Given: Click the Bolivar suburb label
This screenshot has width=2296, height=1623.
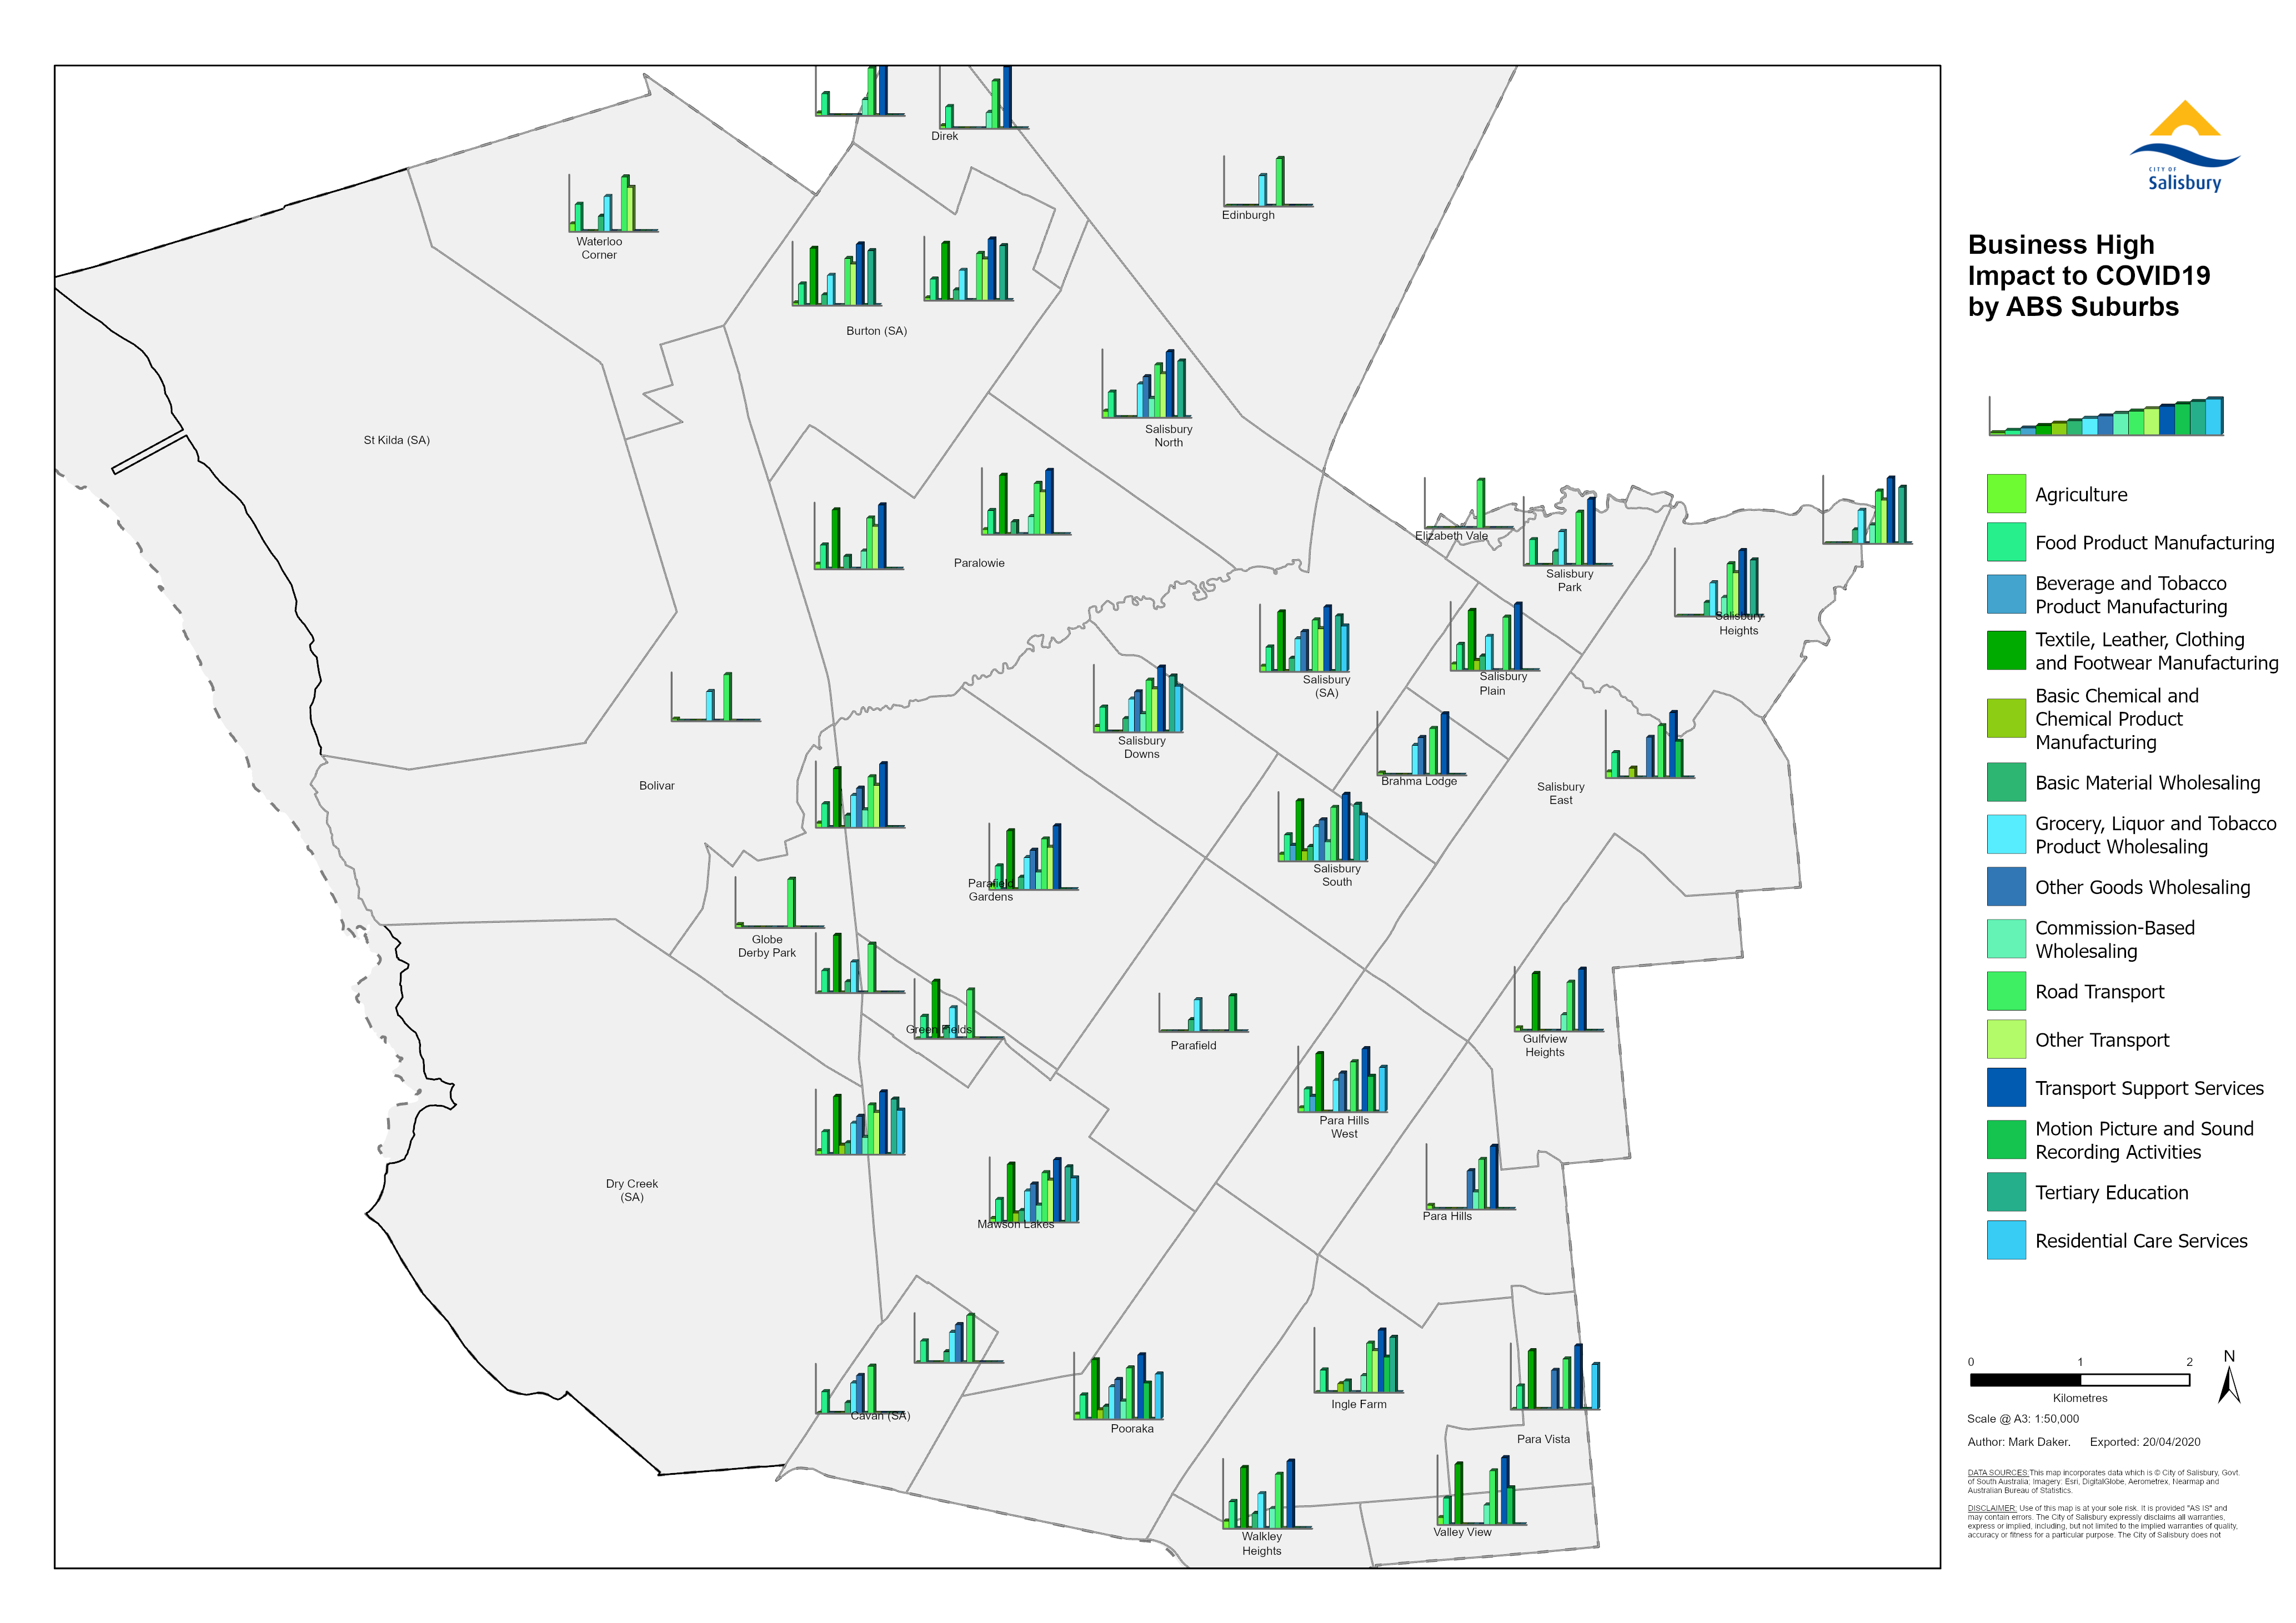Looking at the screenshot, I should (656, 786).
